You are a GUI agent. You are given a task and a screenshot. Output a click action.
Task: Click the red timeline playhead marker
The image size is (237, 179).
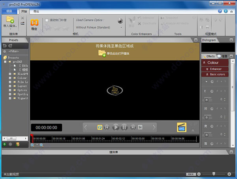(32, 138)
